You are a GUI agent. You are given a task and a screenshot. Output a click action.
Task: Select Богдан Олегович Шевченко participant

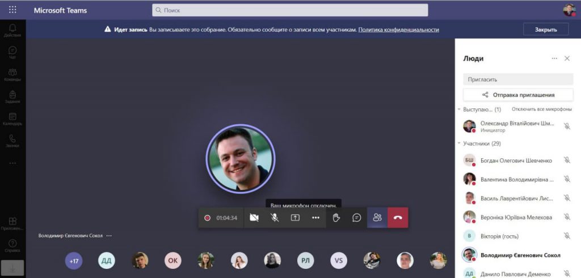(518, 160)
